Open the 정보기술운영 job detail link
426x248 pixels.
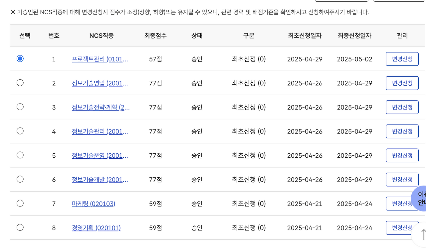[x=100, y=155]
